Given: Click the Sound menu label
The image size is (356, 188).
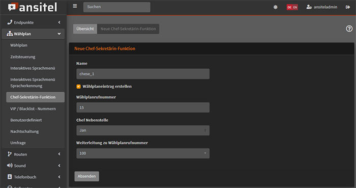Looking at the screenshot, I should (20, 166).
